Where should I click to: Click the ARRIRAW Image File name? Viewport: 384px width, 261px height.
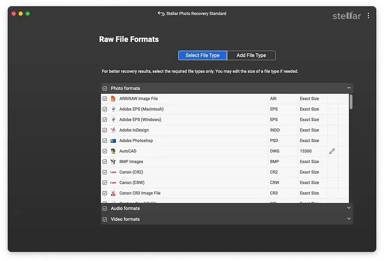pyautogui.click(x=139, y=98)
